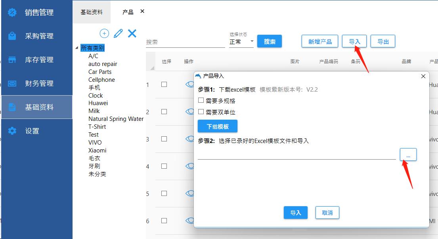Select 基础资料 in the left sidebar

pos(39,107)
